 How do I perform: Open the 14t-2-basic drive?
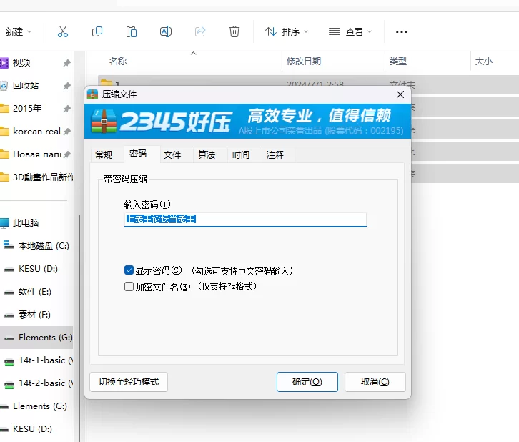pyautogui.click(x=45, y=383)
